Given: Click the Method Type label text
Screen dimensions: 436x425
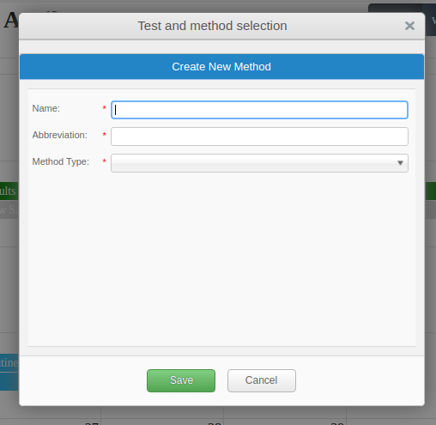Looking at the screenshot, I should point(61,161).
